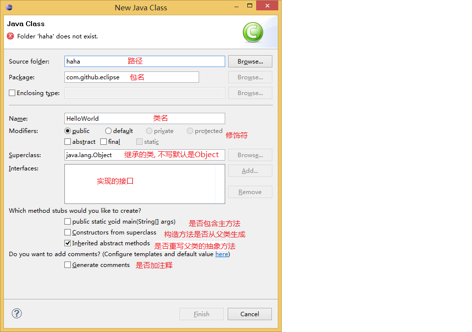
Task: Maximize the New Java Class window
Action: [x=250, y=6]
